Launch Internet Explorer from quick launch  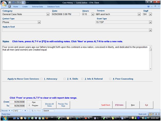pyautogui.click(x=29, y=118)
